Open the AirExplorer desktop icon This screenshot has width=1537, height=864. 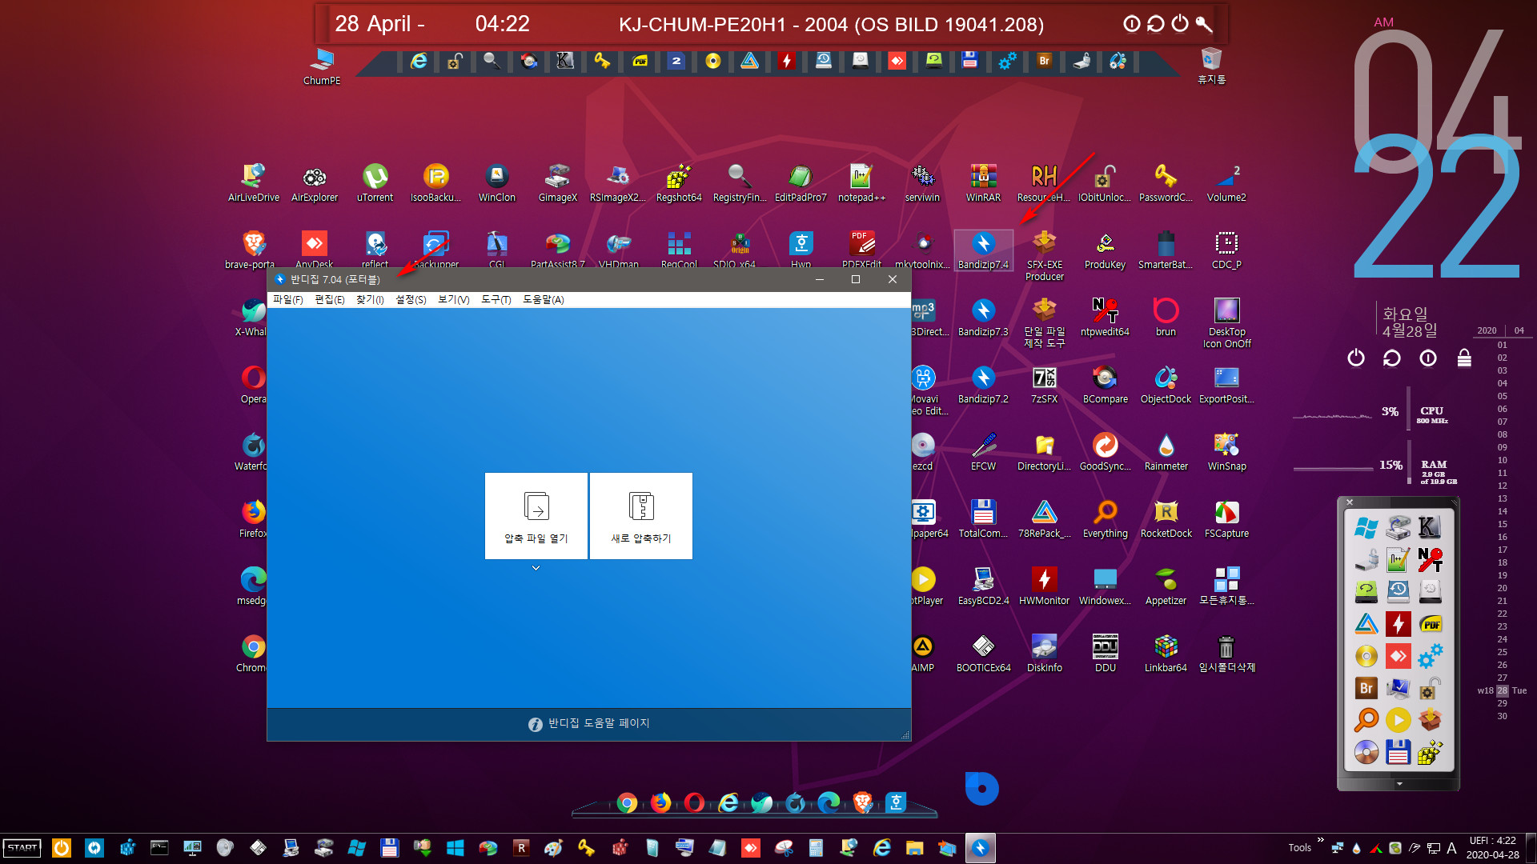click(x=315, y=182)
